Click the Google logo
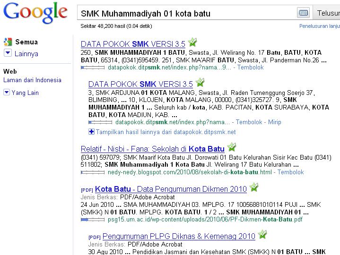The width and height of the screenshot is (340, 255). pyautogui.click(x=35, y=13)
